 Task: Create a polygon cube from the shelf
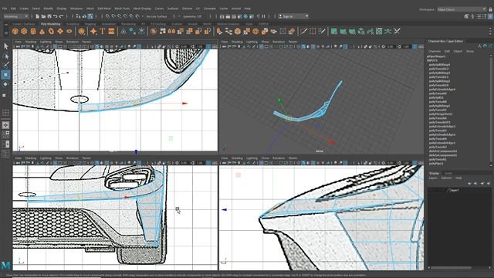(24, 31)
